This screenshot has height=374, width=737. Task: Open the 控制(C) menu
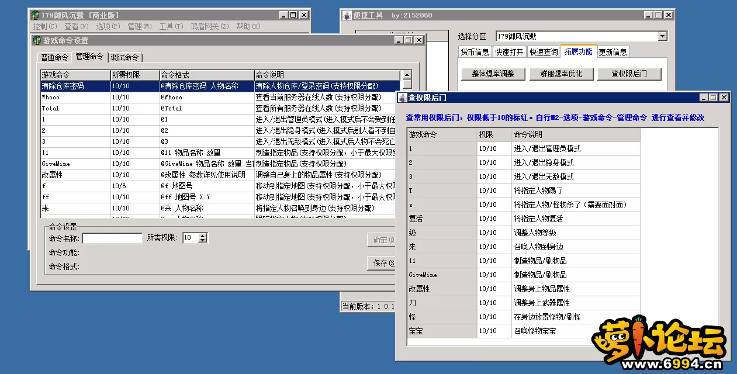45,26
